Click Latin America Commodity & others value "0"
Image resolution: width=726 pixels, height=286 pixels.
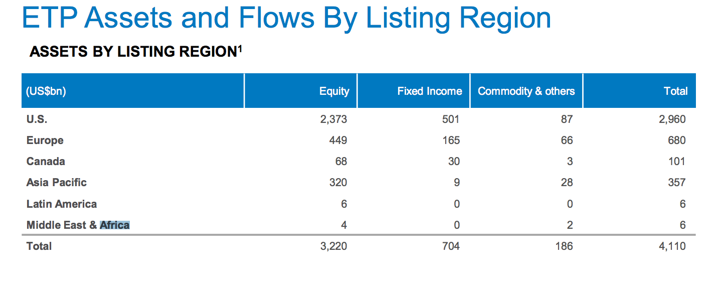[x=570, y=204]
